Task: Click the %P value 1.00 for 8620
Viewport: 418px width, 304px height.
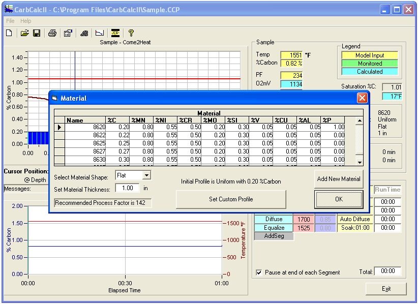Action: click(333, 128)
